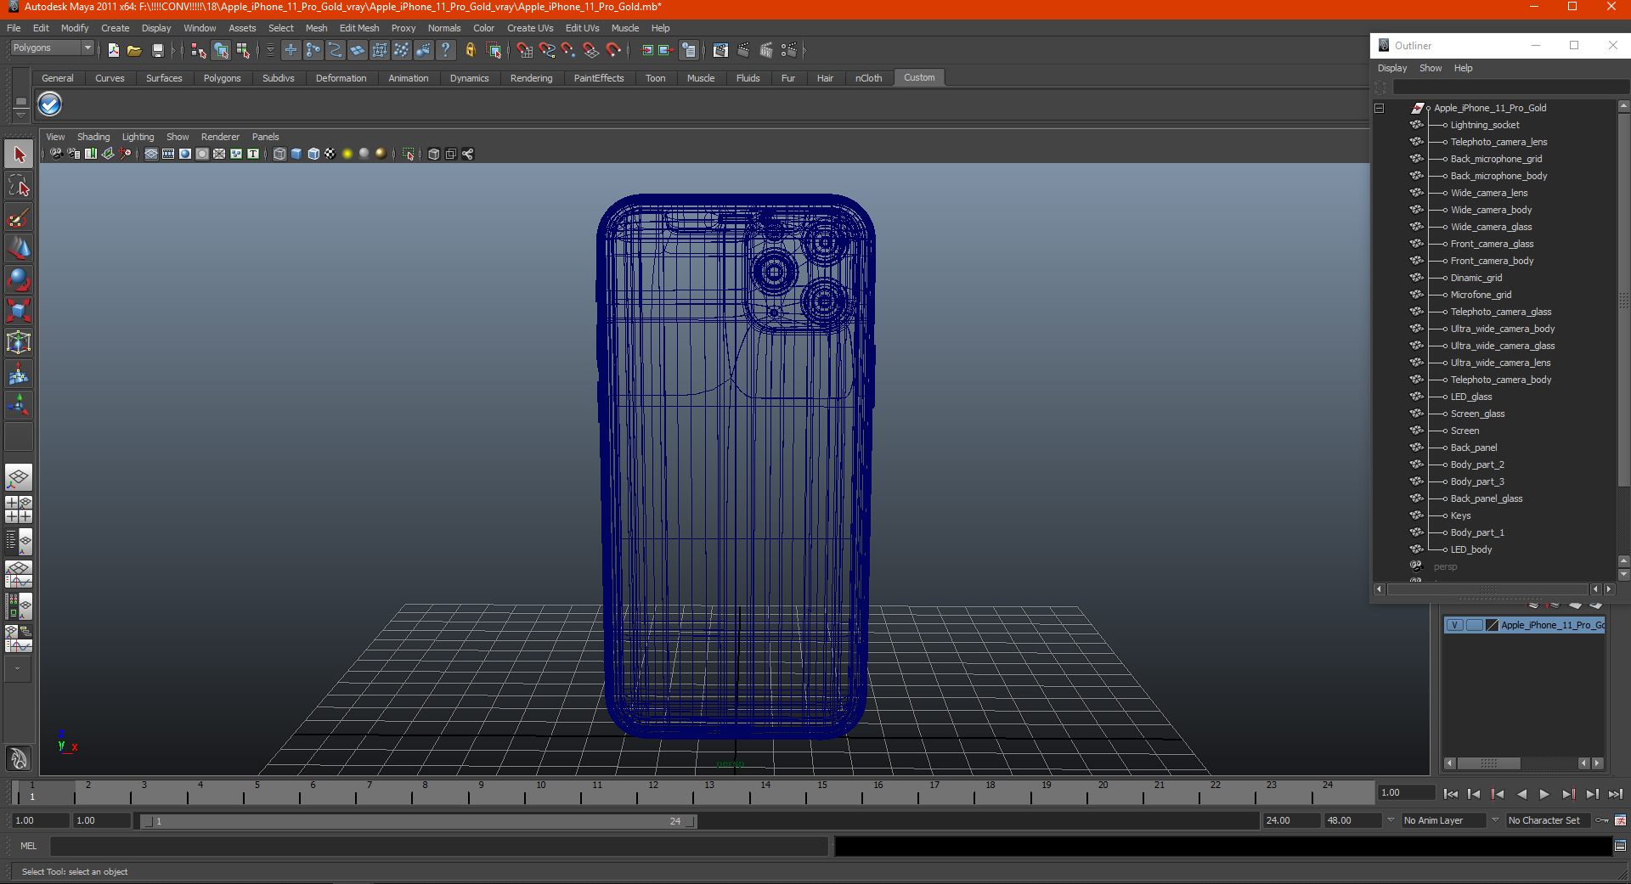
Task: Play animation forwards
Action: [1544, 794]
